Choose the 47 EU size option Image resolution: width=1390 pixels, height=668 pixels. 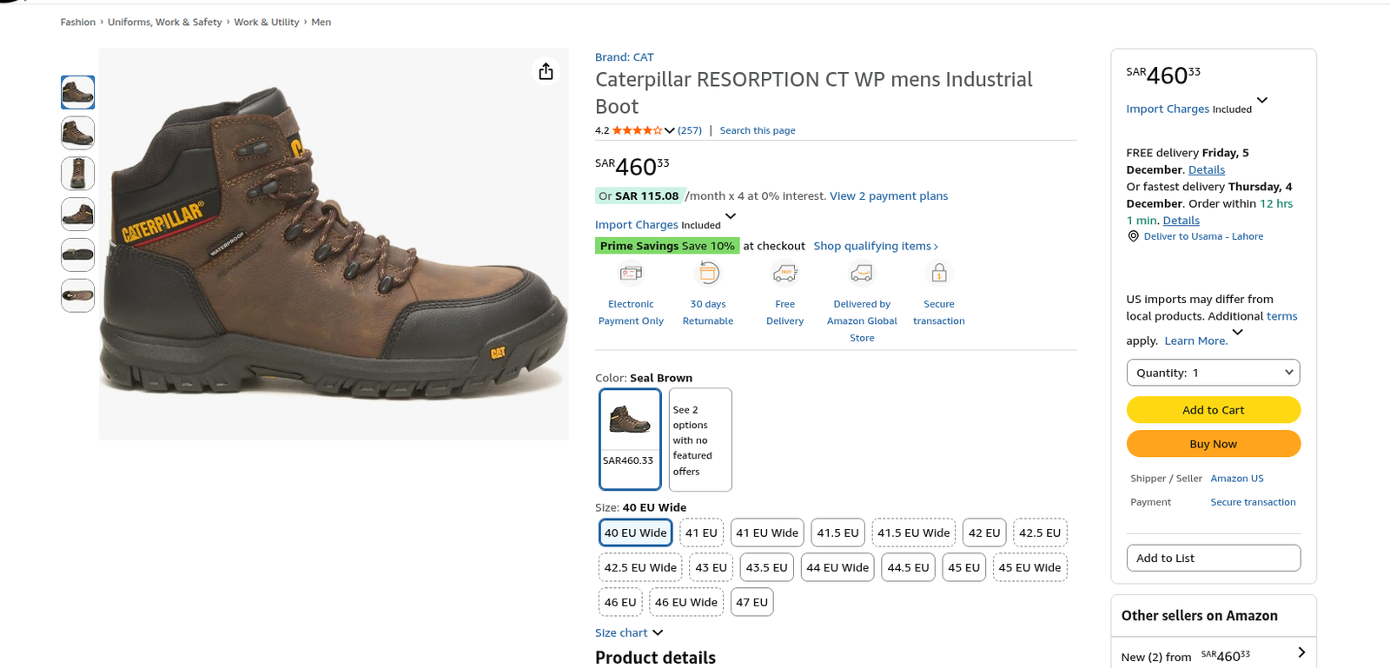pos(751,602)
